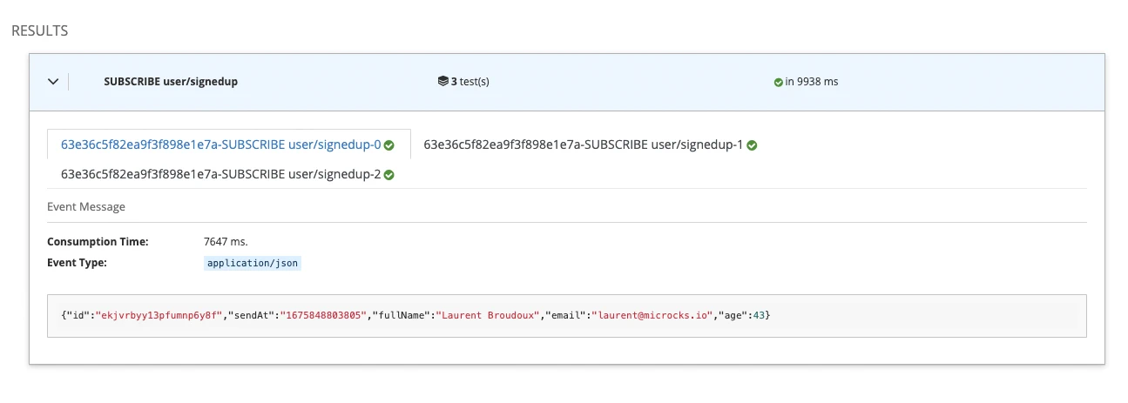The image size is (1128, 403).
Task: Click the green check on signedup-2 tab
Action: pyautogui.click(x=389, y=175)
